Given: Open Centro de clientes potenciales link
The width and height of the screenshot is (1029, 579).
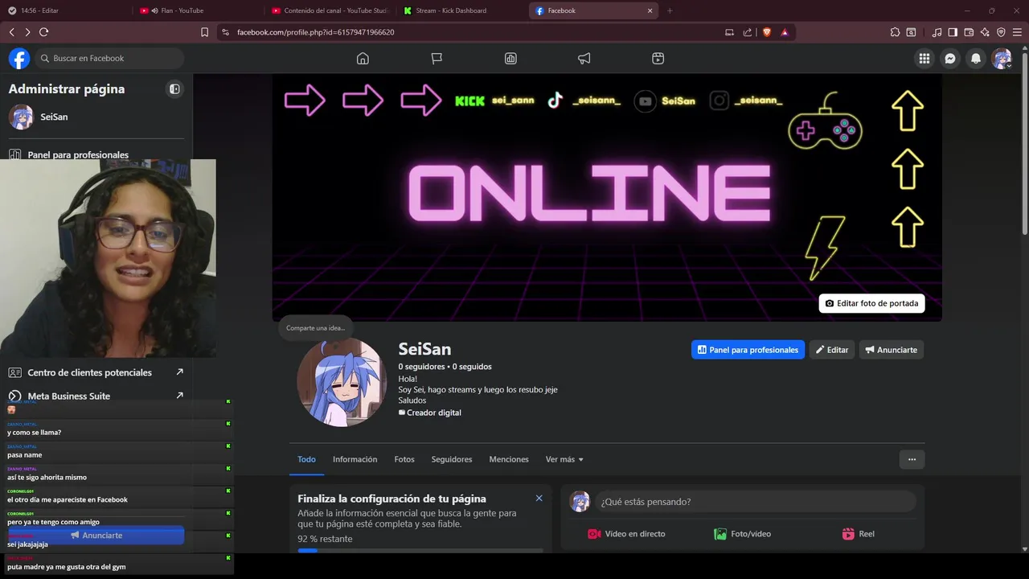Looking at the screenshot, I should 96,372.
